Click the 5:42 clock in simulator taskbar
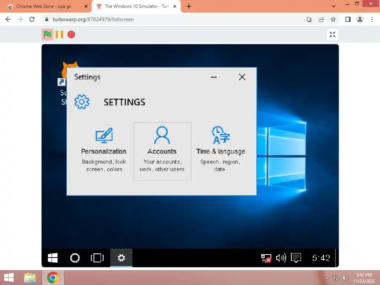The image size is (380, 285). coord(321,258)
